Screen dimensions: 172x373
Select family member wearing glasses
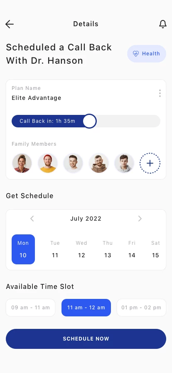point(99,163)
